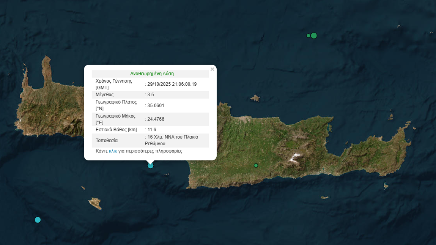This screenshot has height=245, width=436.
Task: Click the snow-capped mountain peak on Crete
Action: [295, 157]
